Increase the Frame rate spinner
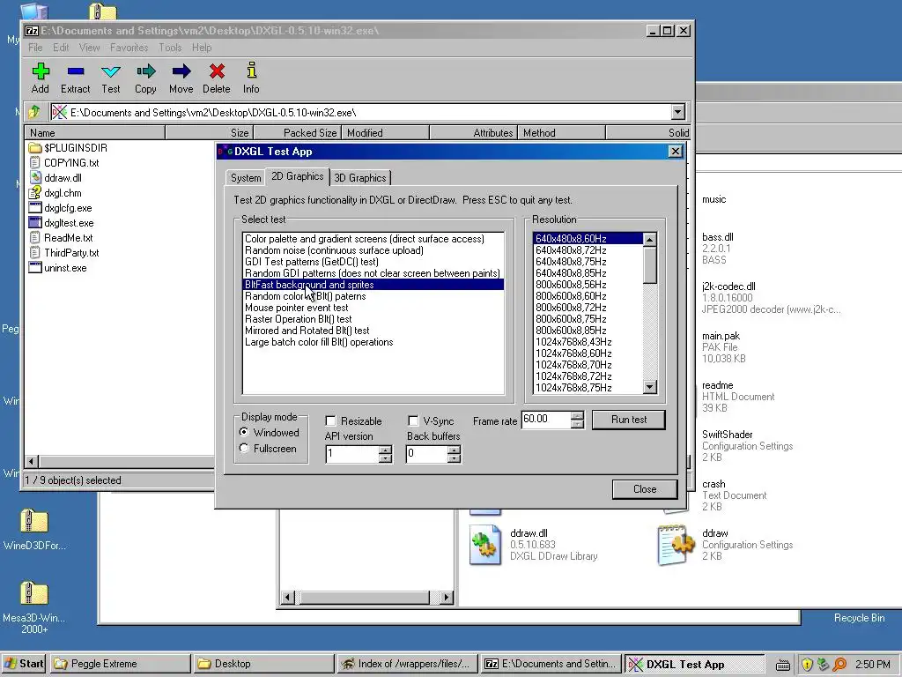 [578, 415]
